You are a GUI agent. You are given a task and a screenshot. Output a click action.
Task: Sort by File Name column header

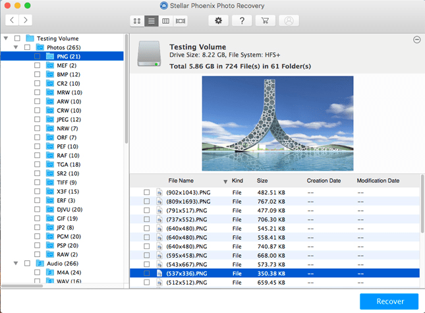tap(181, 181)
